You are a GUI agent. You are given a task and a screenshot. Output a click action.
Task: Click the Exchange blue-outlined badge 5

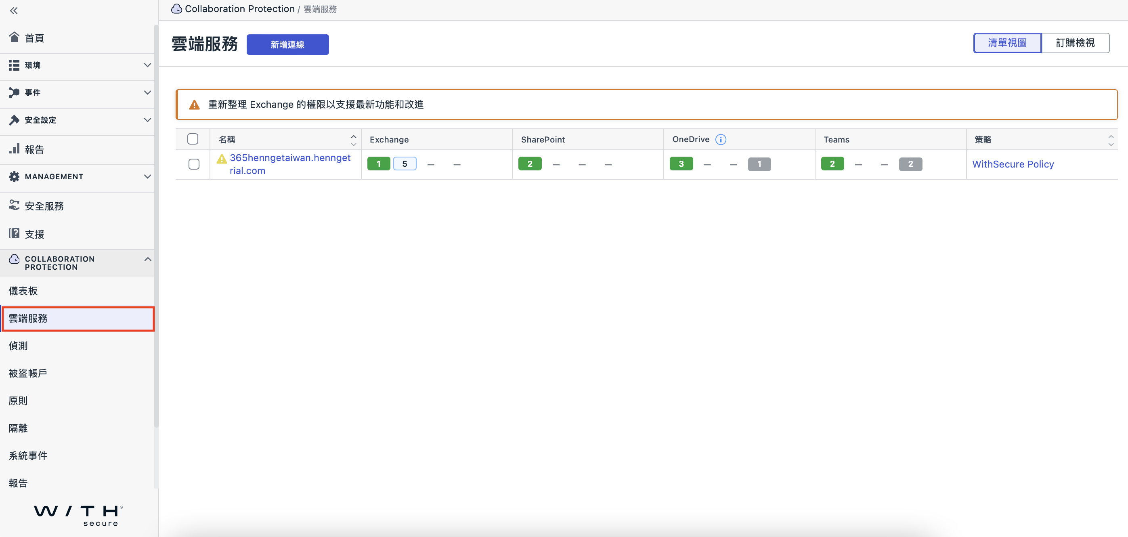[x=405, y=164]
